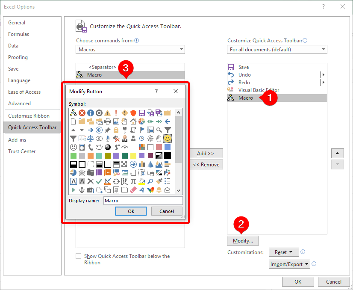353x290 pixels.
Task: Pick the orange shield symbol
Action: [x=133, y=112]
